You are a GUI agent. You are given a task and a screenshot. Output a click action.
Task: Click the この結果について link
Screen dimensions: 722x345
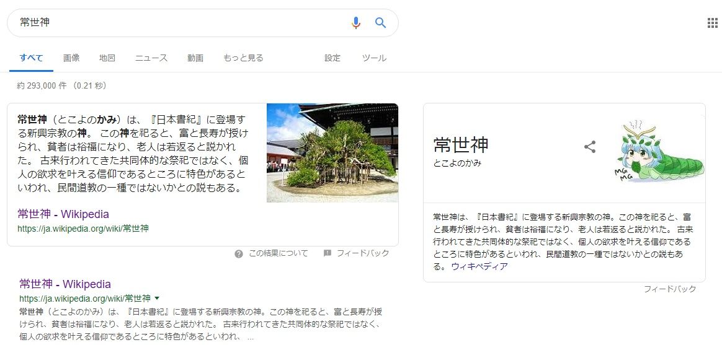point(278,253)
